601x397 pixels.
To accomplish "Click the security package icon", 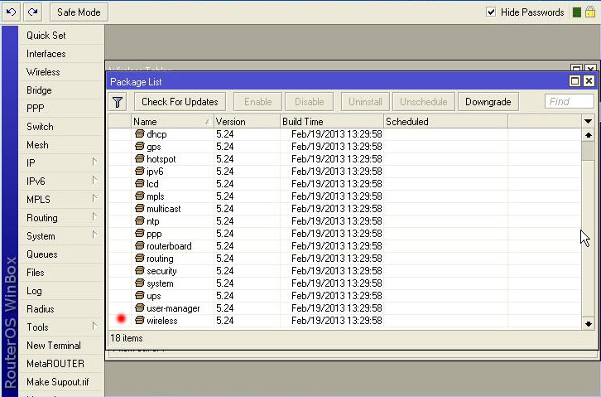I will (140, 270).
